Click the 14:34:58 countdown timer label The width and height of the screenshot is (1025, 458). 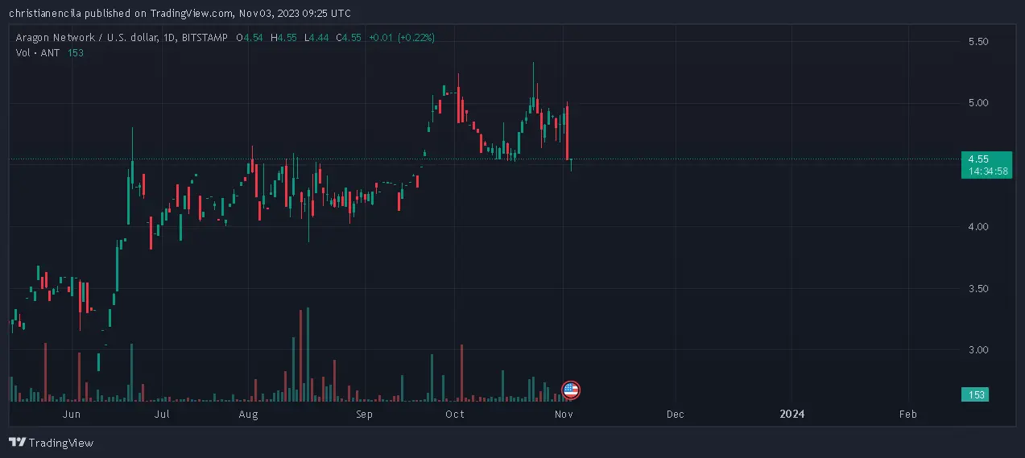pos(986,171)
